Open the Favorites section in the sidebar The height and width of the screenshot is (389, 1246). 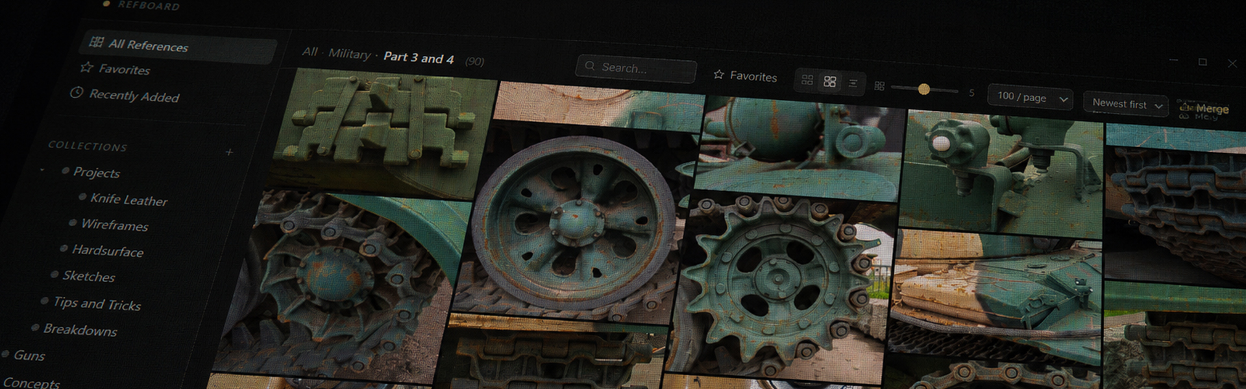tap(115, 69)
